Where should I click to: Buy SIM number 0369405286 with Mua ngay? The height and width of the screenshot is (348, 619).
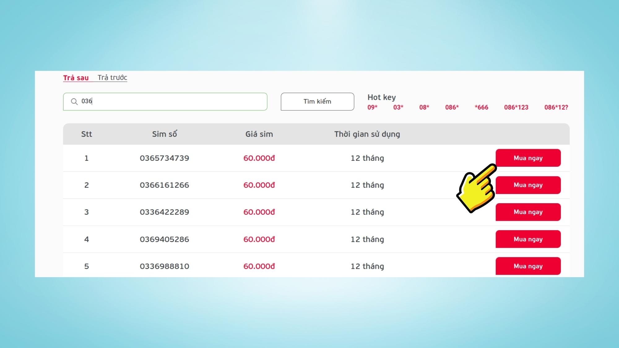[x=528, y=239]
